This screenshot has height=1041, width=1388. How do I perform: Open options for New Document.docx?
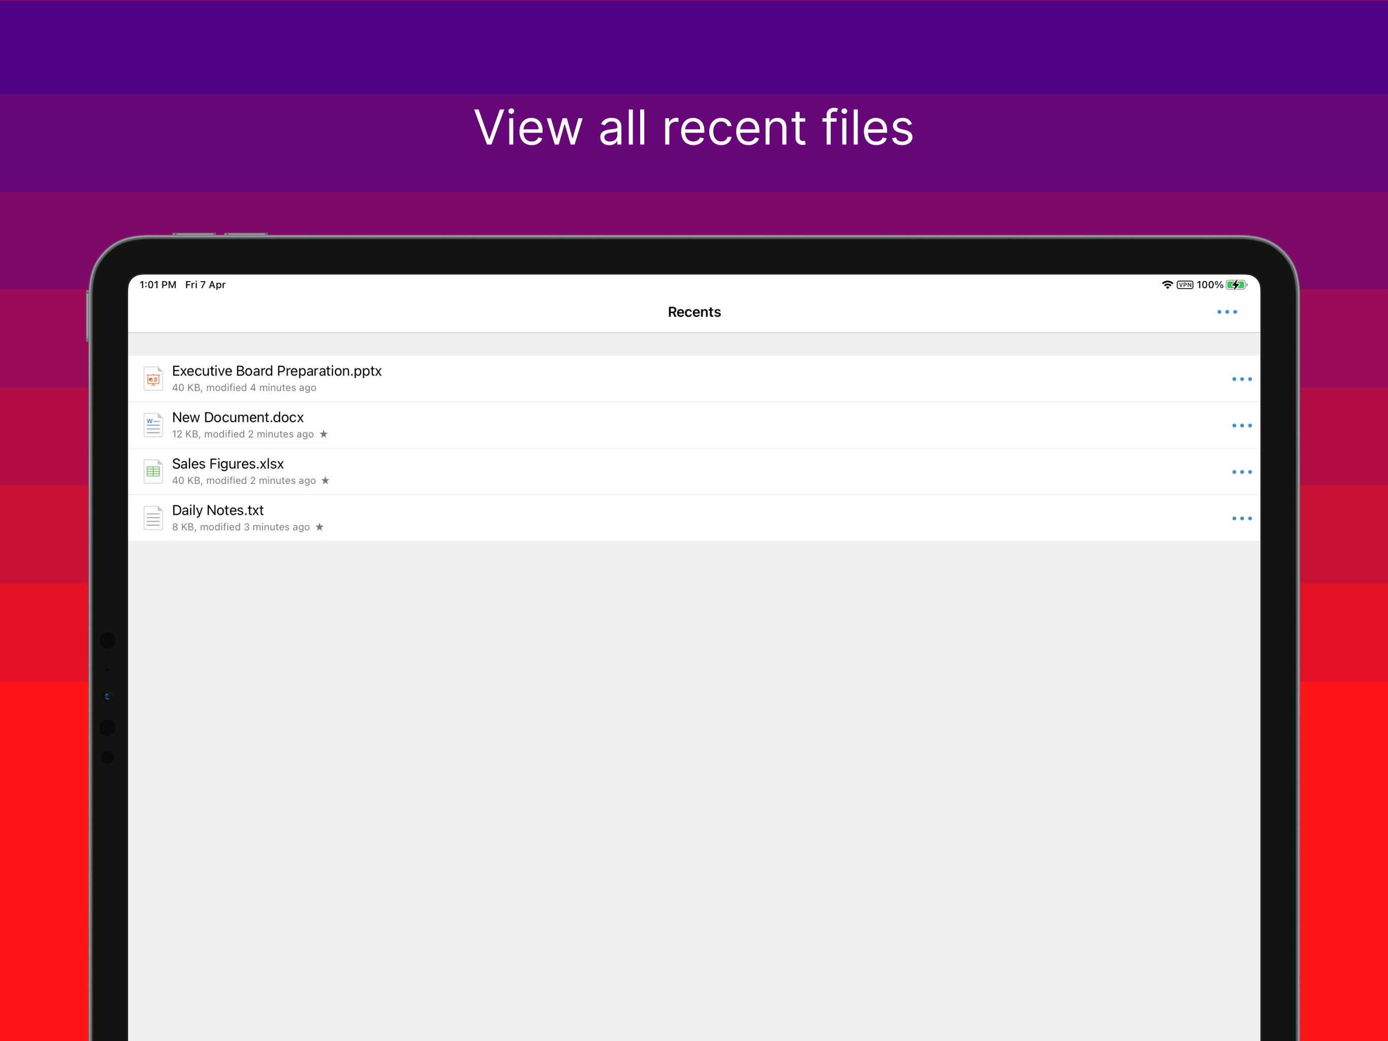pos(1242,425)
